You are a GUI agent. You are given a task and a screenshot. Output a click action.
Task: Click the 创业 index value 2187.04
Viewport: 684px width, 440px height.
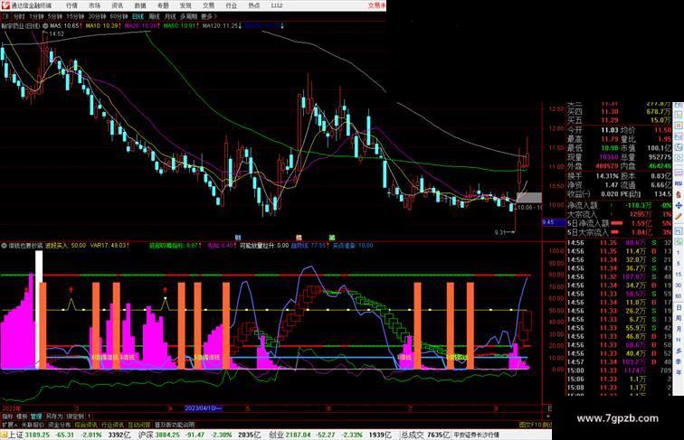(299, 435)
